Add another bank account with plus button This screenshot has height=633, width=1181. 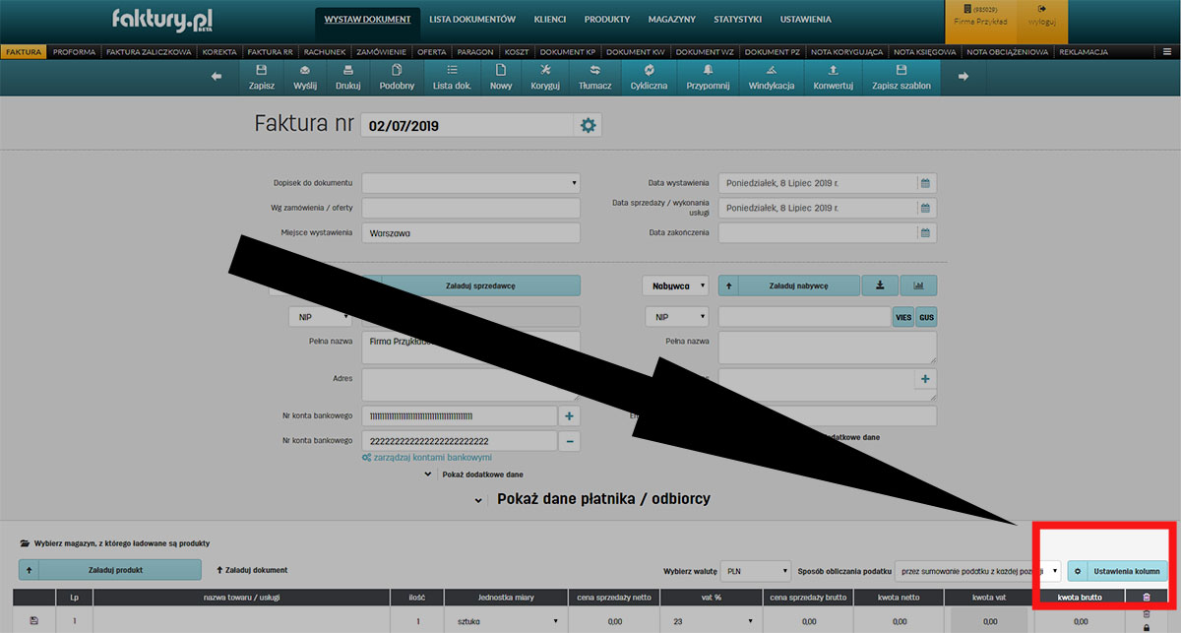(x=570, y=415)
